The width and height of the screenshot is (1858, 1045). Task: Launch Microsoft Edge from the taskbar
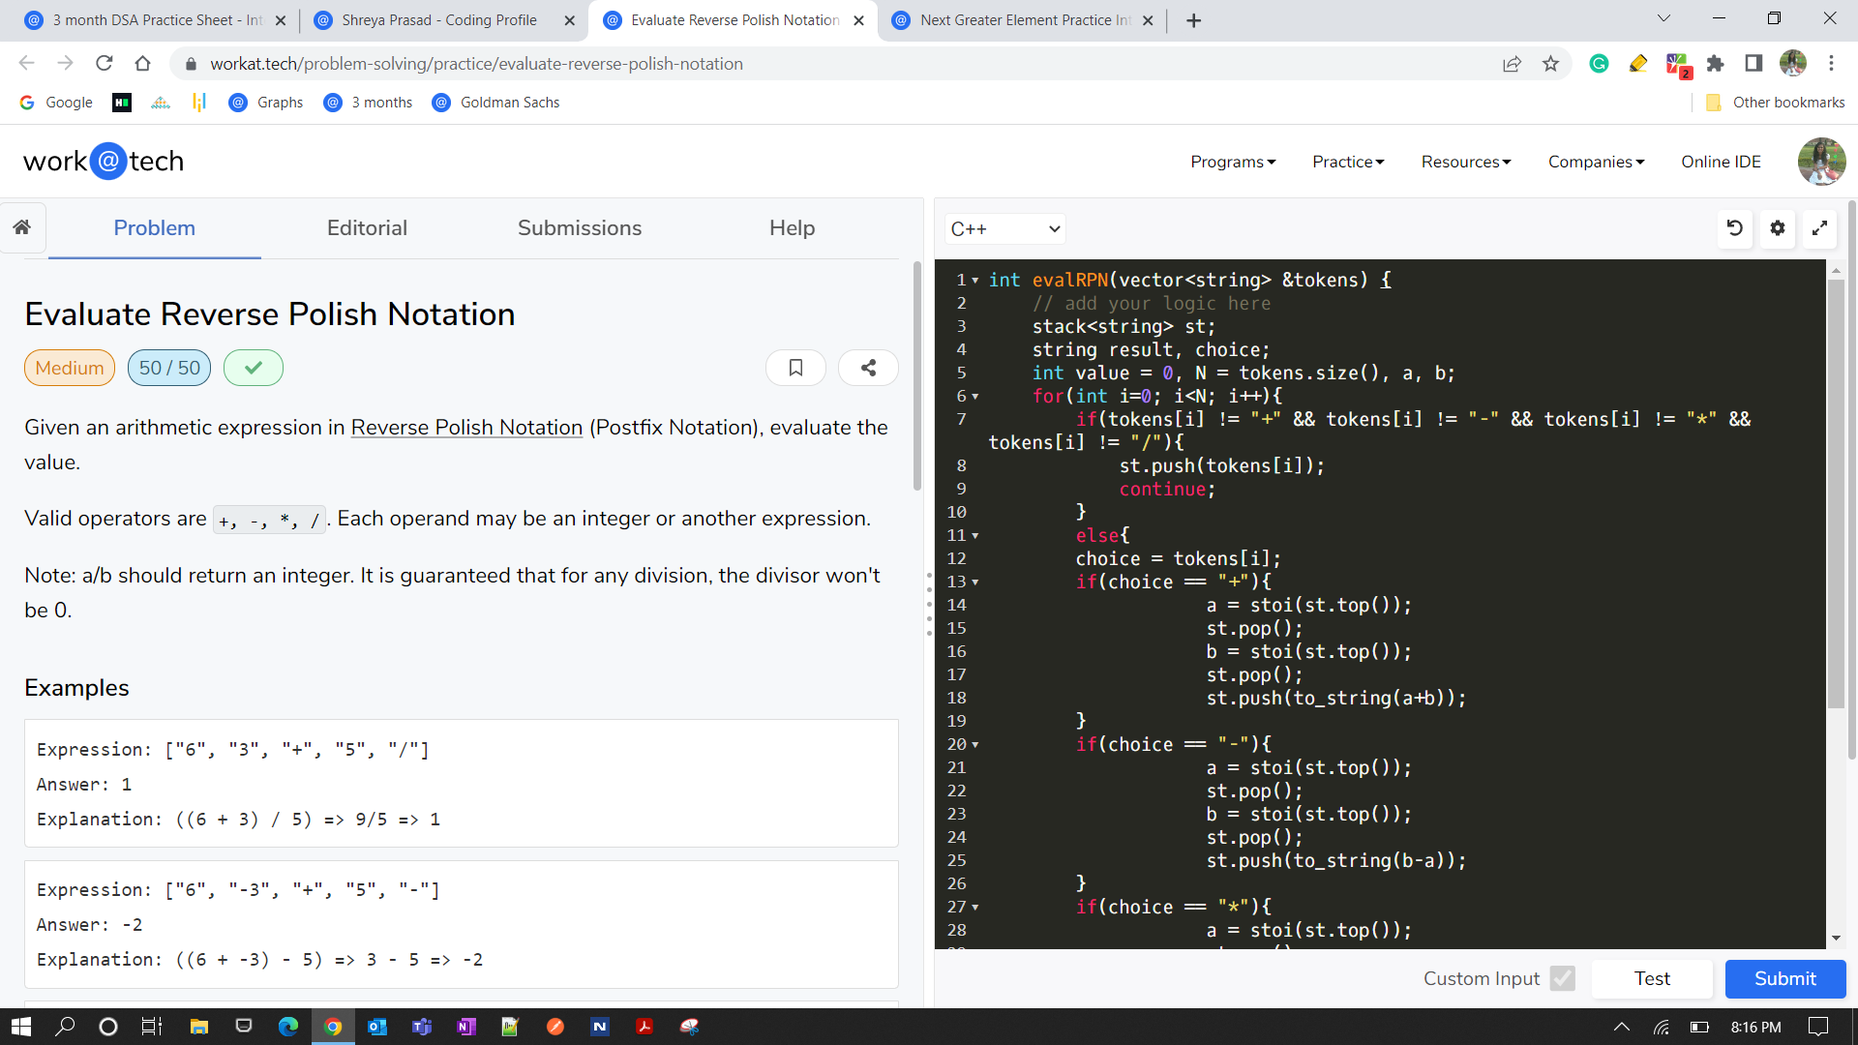(x=288, y=1027)
